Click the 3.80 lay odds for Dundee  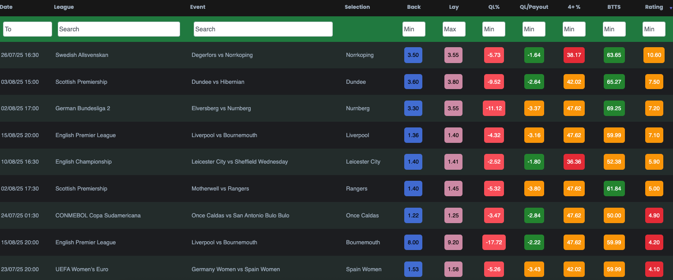pyautogui.click(x=453, y=82)
